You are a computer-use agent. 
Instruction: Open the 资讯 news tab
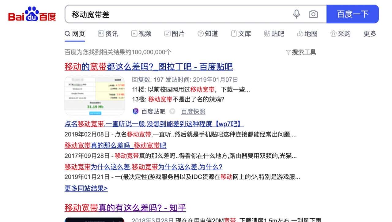(x=108, y=34)
